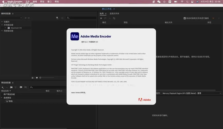The image size is (223, 129).
Task: Click the Preset Browser search field
Action: pyautogui.click(x=48, y=87)
